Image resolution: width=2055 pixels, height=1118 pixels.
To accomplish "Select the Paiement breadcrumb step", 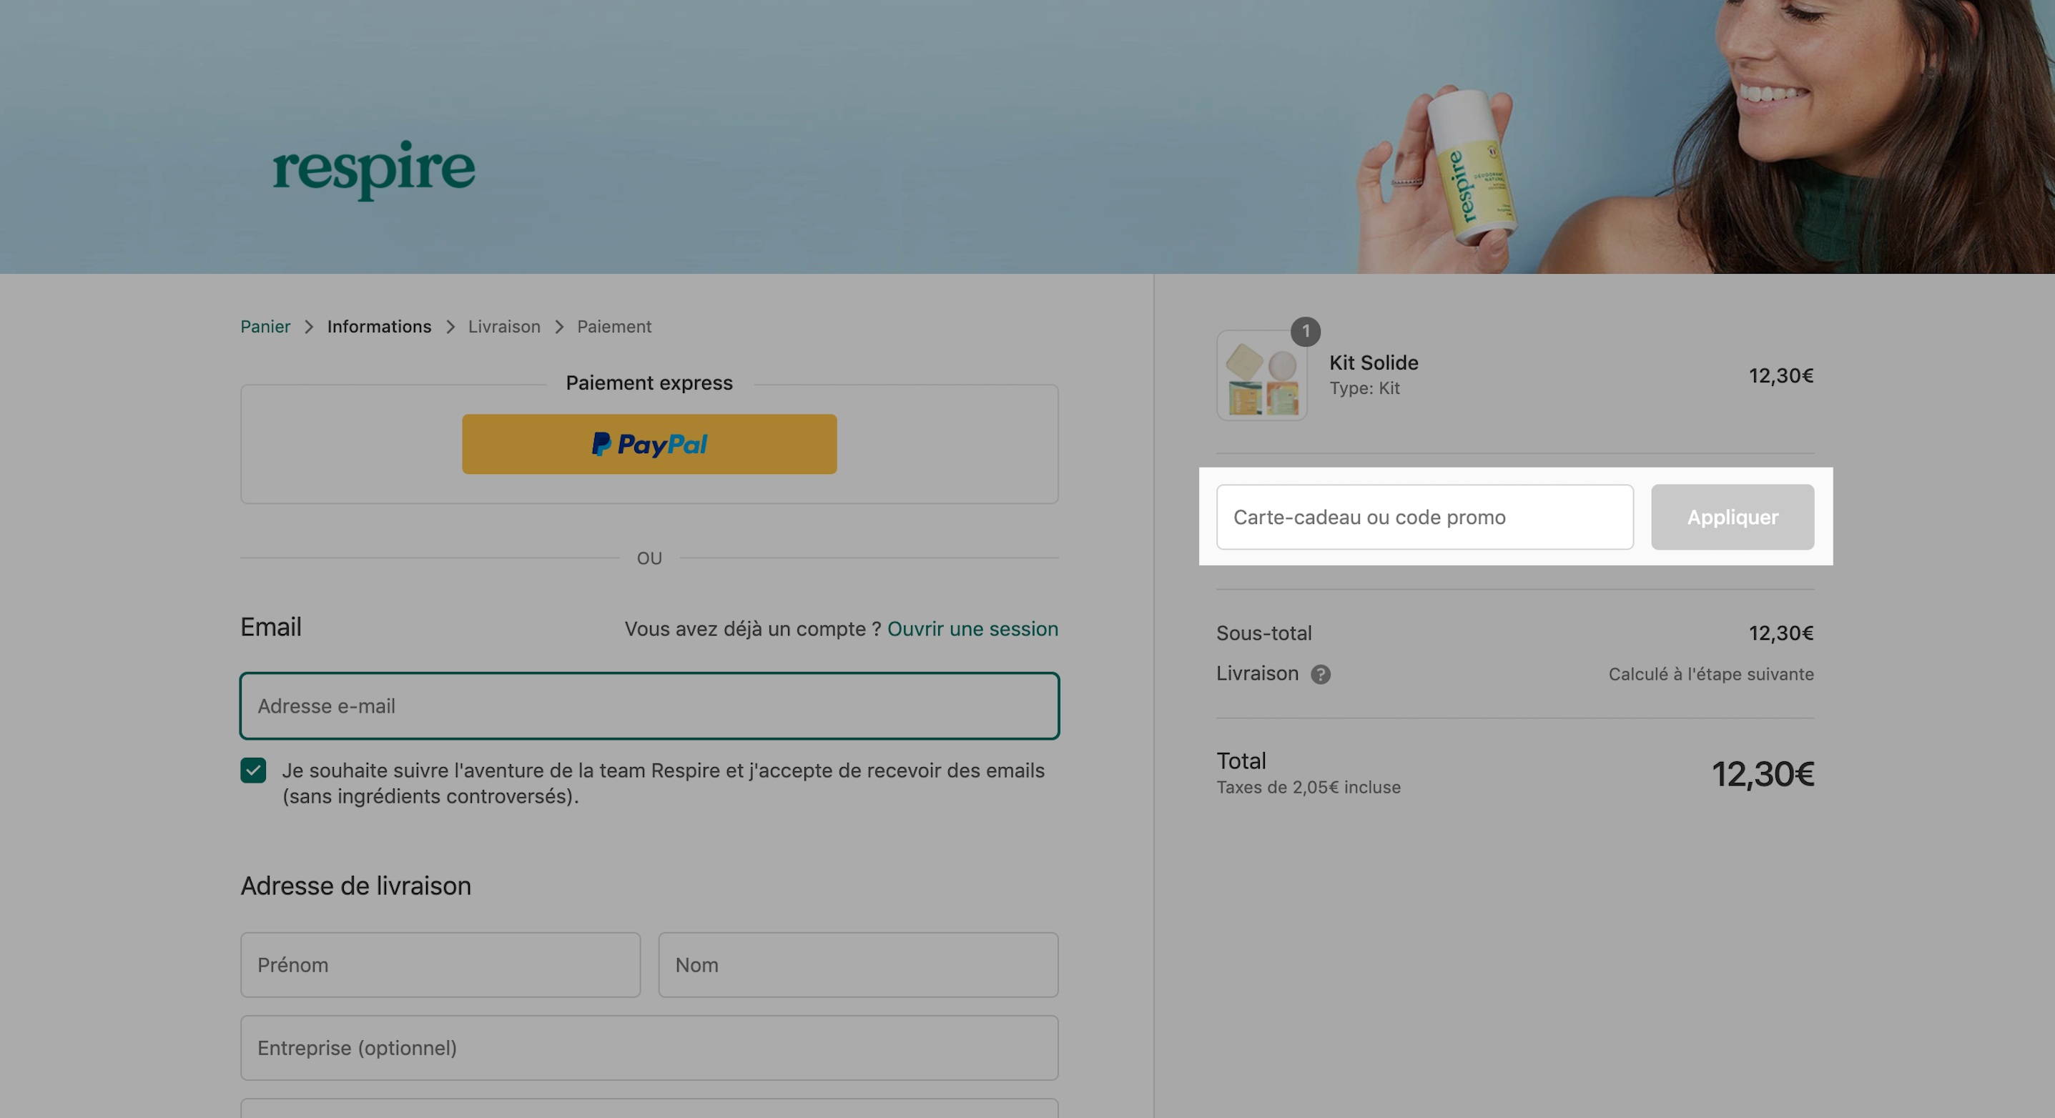I will click(x=614, y=327).
